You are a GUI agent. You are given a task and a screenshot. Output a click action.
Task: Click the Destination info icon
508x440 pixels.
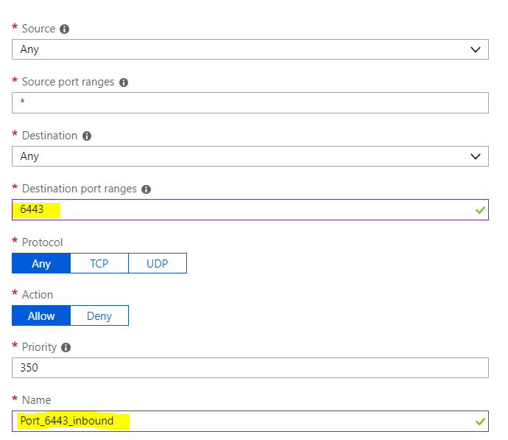point(87,136)
